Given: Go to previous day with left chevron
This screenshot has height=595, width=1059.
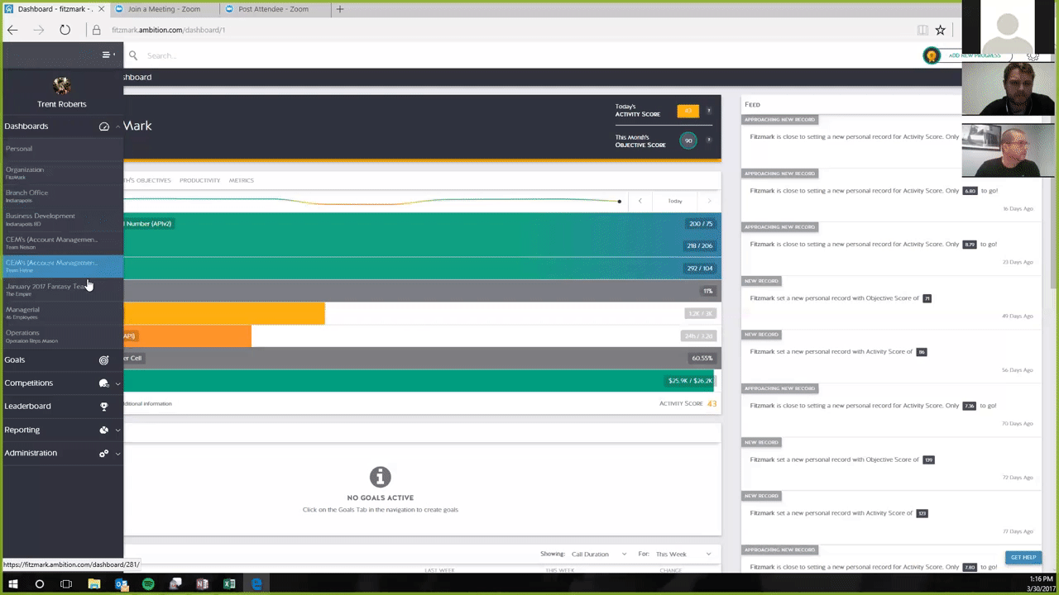Looking at the screenshot, I should coord(640,201).
